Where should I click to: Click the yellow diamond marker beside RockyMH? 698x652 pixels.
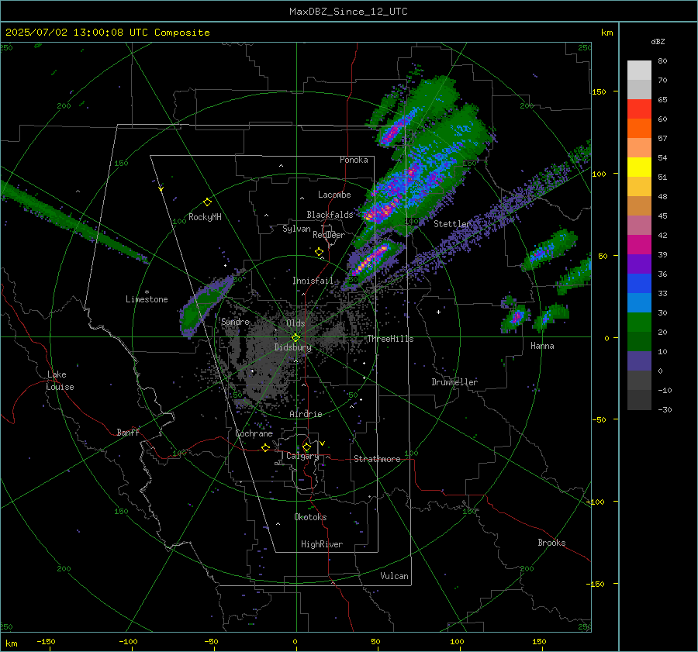tap(207, 202)
